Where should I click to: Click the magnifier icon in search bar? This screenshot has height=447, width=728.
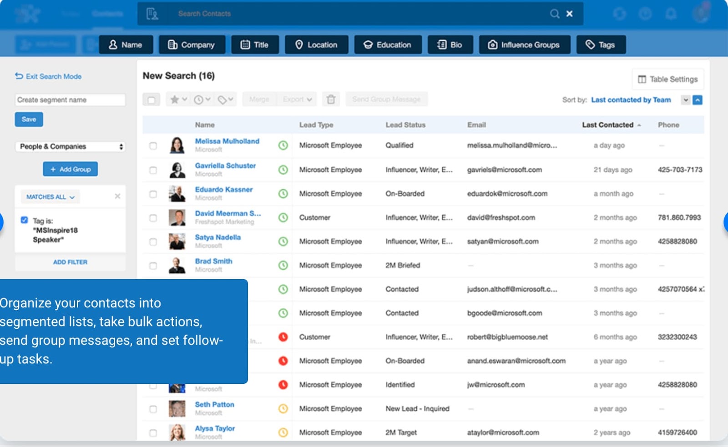(554, 14)
